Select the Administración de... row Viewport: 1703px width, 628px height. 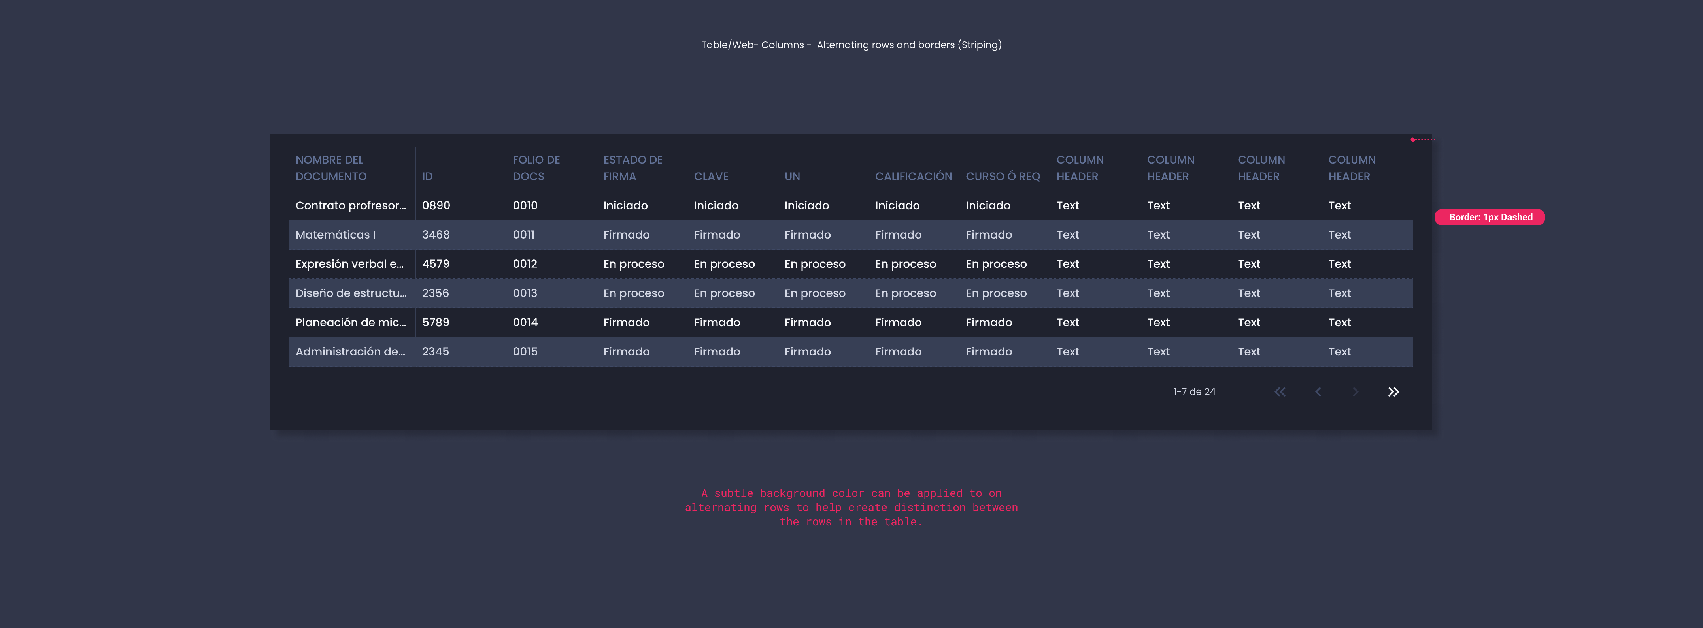pos(350,351)
